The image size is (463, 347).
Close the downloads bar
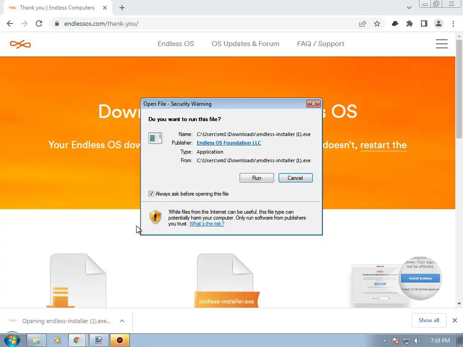click(x=455, y=320)
